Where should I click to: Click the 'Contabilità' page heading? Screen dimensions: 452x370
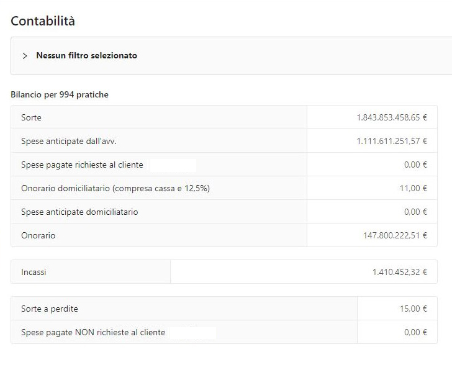[43, 21]
